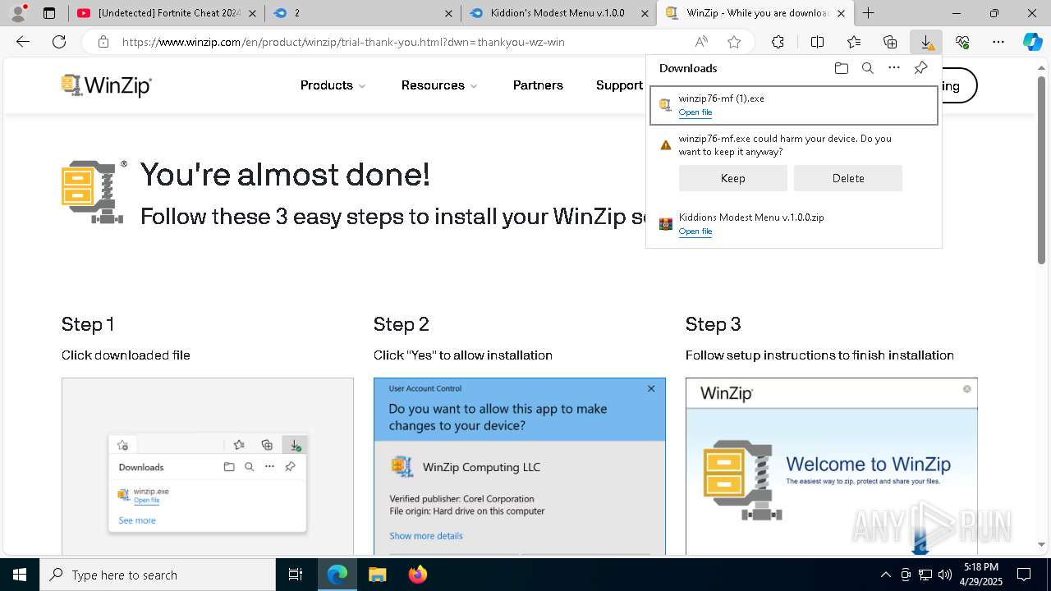
Task: Open Browser essentials icon
Action: tap(962, 42)
